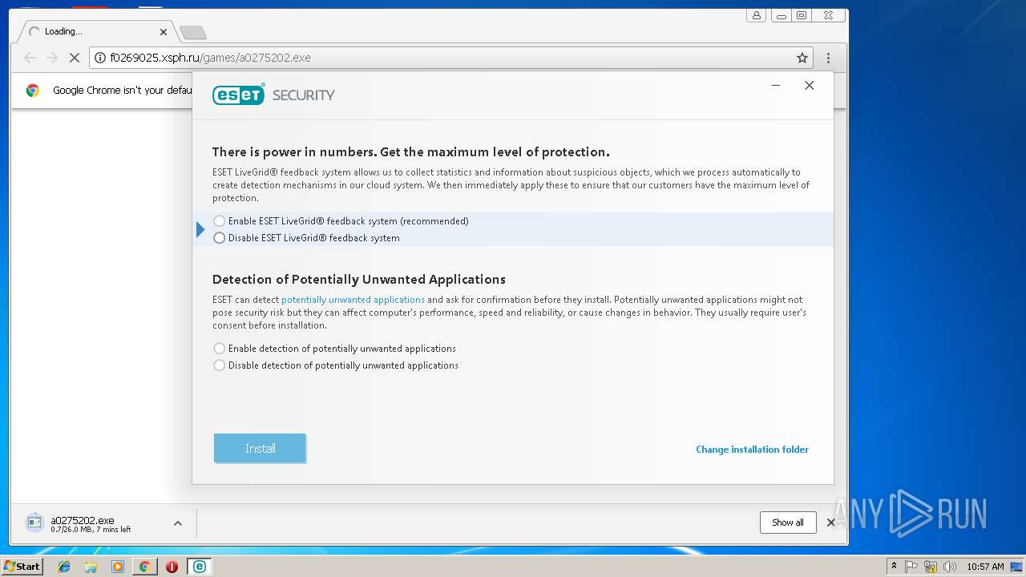The height and width of the screenshot is (577, 1026).
Task: Click the ESET Security logo
Action: coord(273,95)
